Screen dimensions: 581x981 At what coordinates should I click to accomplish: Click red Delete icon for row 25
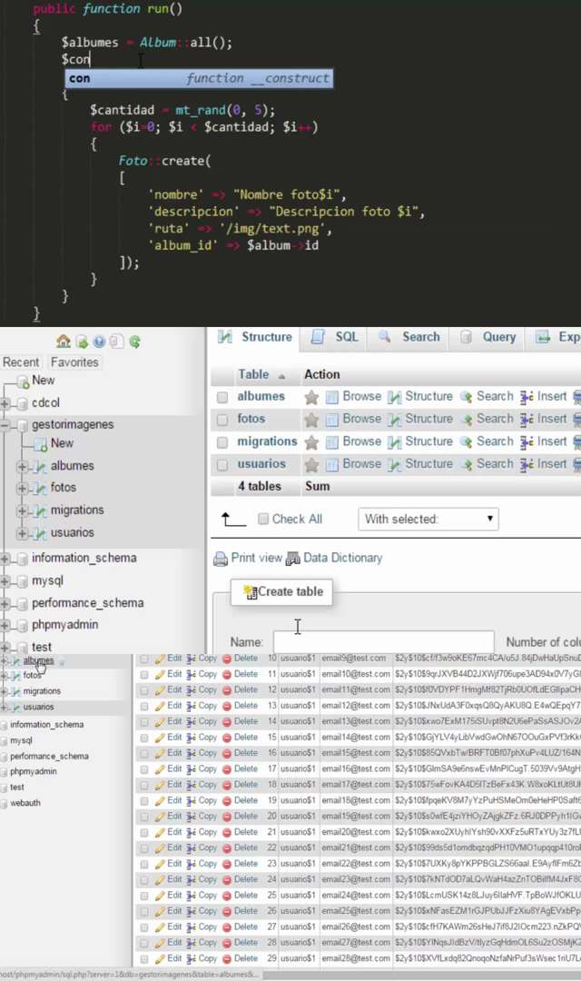click(x=227, y=896)
